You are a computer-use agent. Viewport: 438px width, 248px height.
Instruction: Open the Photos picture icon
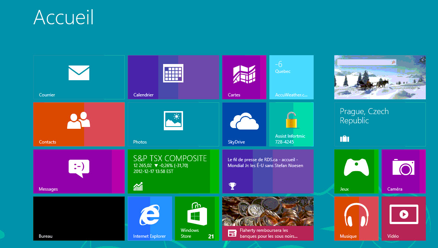(173, 121)
